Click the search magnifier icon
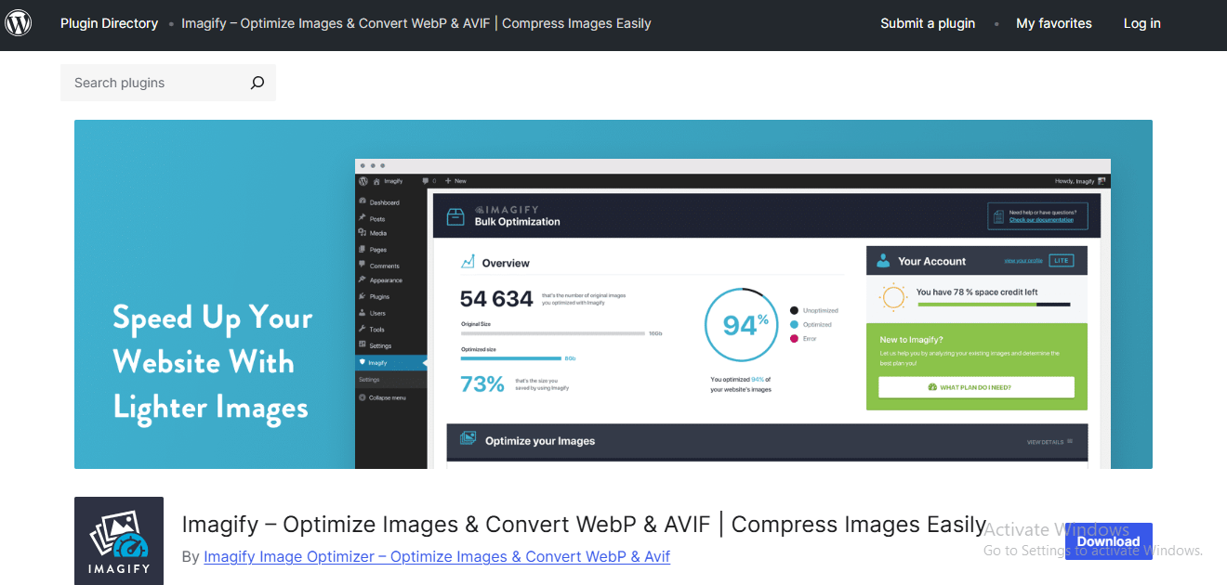Viewport: 1227px width, 585px height. (257, 83)
